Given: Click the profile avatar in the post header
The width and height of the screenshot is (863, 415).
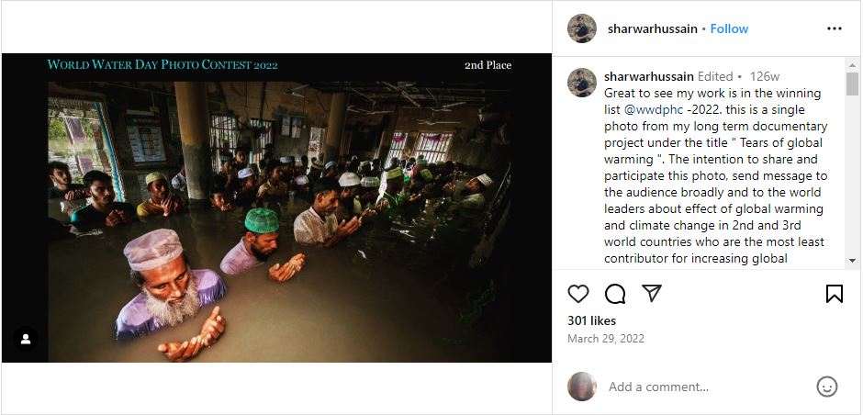Looking at the screenshot, I should [582, 28].
